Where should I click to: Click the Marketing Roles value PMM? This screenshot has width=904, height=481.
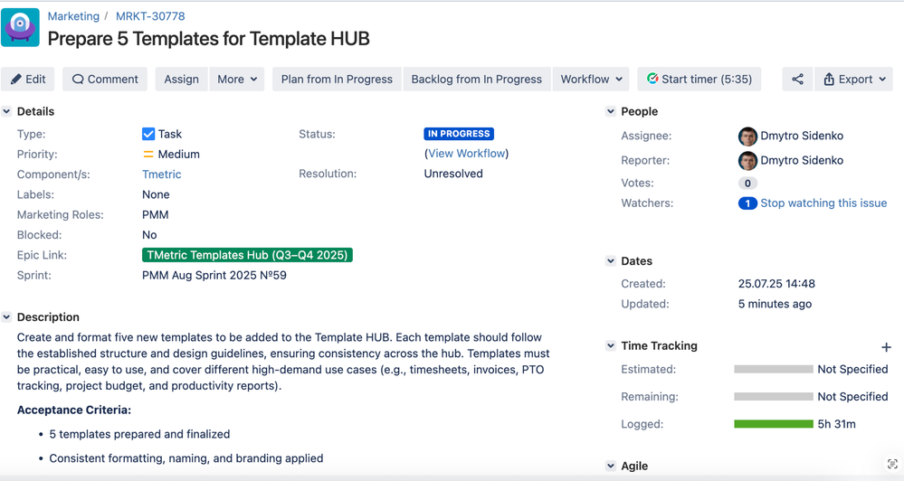(156, 215)
